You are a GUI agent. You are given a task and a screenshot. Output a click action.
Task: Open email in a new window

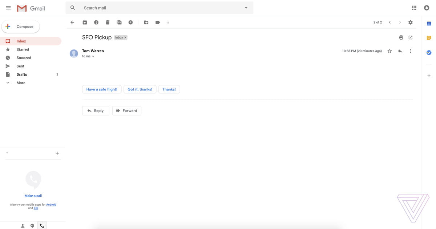coord(411,37)
